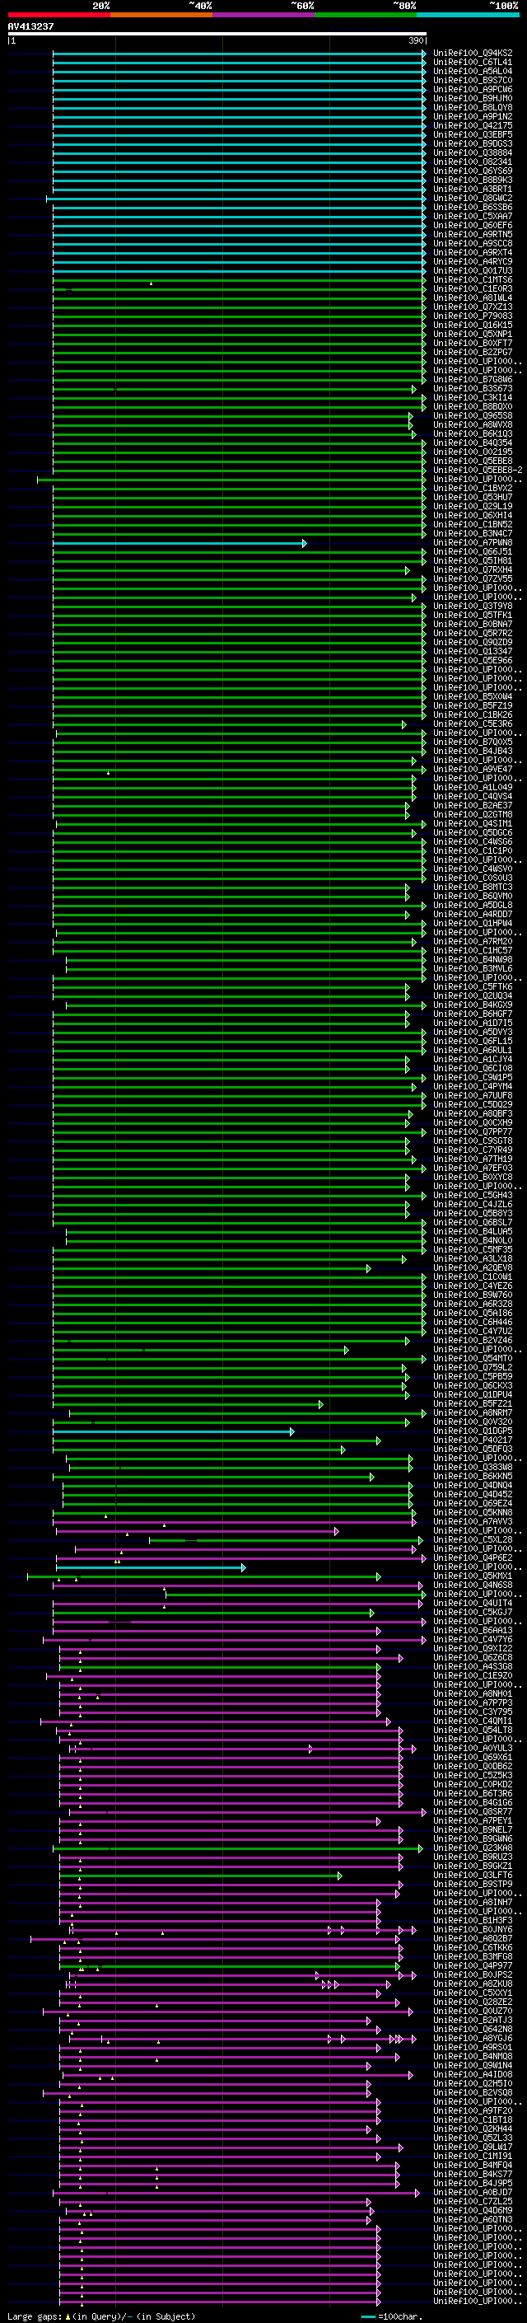Select the query name AV413237
This screenshot has height=2323, width=527.
click(30, 27)
